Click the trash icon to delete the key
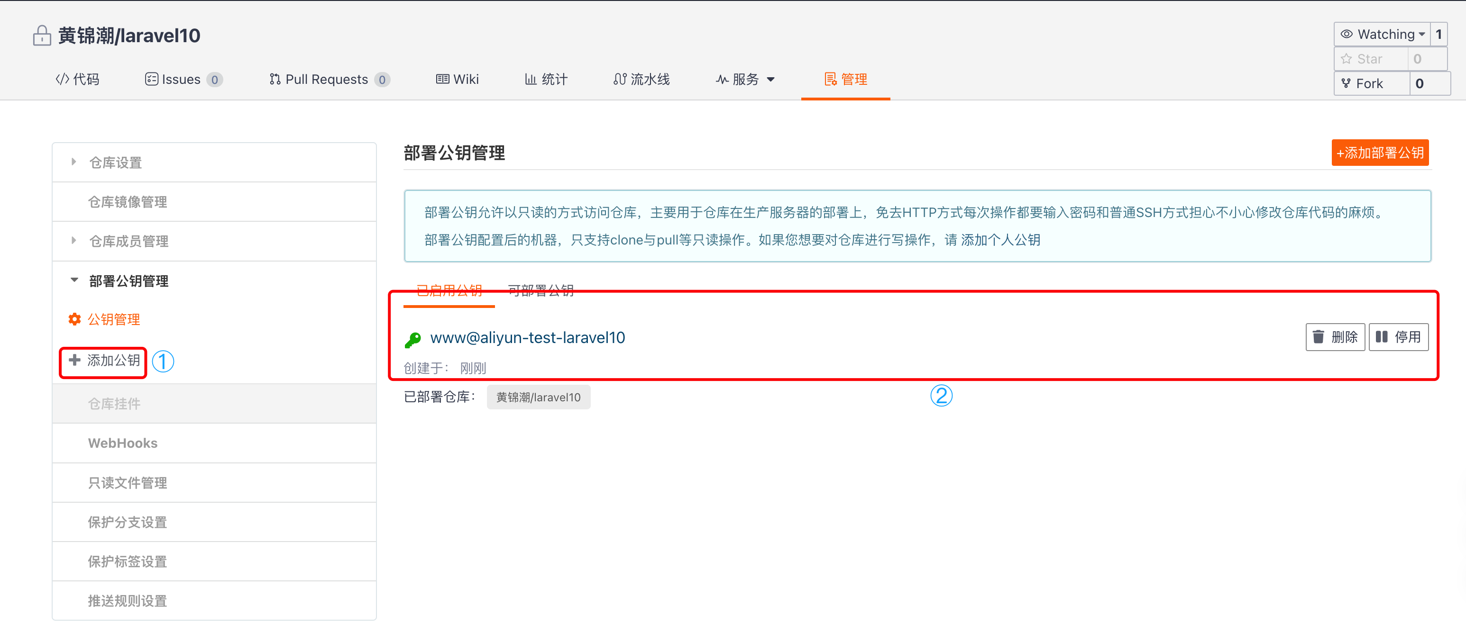This screenshot has width=1466, height=633. coord(1319,337)
